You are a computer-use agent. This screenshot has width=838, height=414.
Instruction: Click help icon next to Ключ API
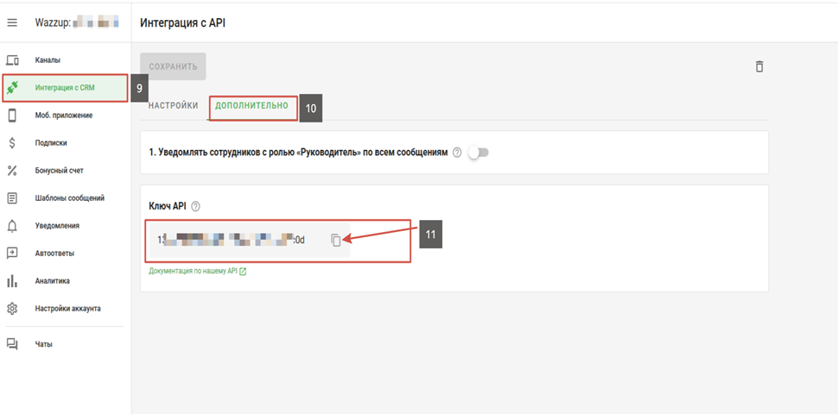[195, 206]
